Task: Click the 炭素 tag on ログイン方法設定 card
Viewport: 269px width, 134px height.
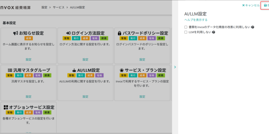Action: click(x=104, y=38)
